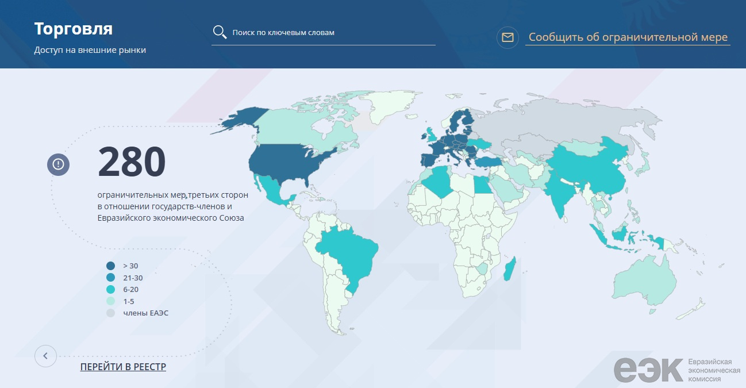Screen dimensions: 746x388
Task: Click the 280 restrictive measures counter
Action: (132, 162)
